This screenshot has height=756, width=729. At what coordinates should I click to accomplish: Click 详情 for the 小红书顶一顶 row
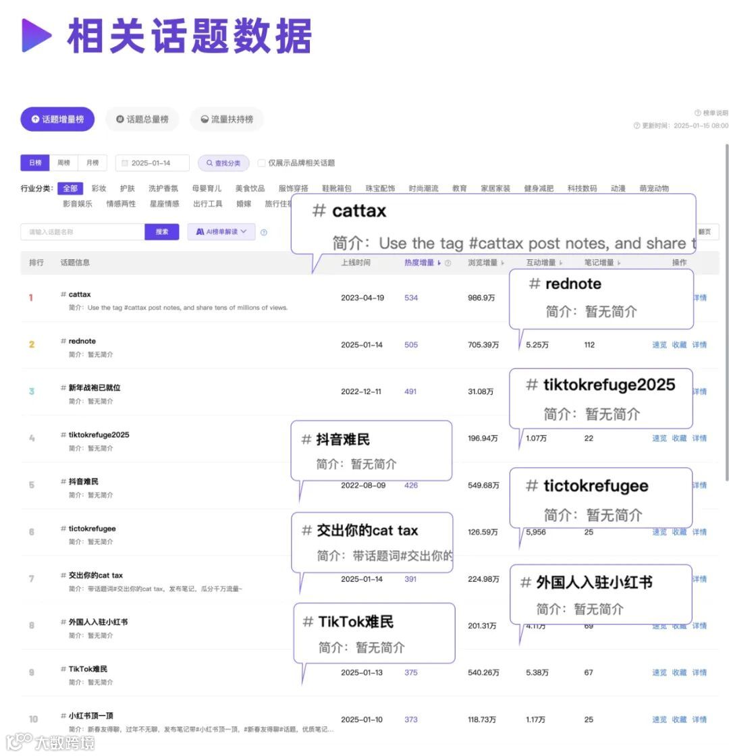coord(699,720)
